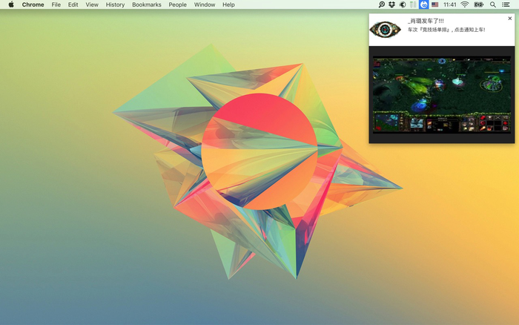The width and height of the screenshot is (519, 325).
Task: Click the Spotlight search magnifier icon
Action: [x=493, y=4]
